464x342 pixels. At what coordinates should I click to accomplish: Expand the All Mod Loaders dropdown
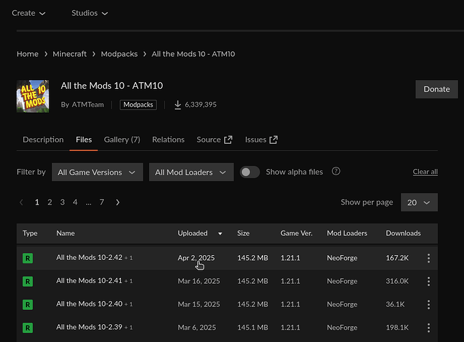pos(191,172)
